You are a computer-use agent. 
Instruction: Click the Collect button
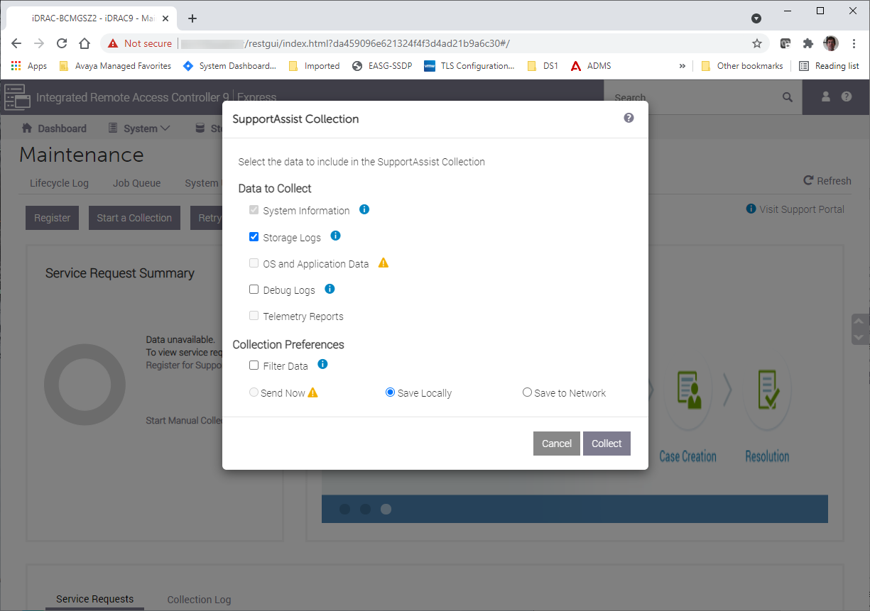point(607,444)
